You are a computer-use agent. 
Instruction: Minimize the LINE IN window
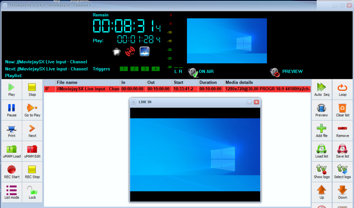point(250,102)
